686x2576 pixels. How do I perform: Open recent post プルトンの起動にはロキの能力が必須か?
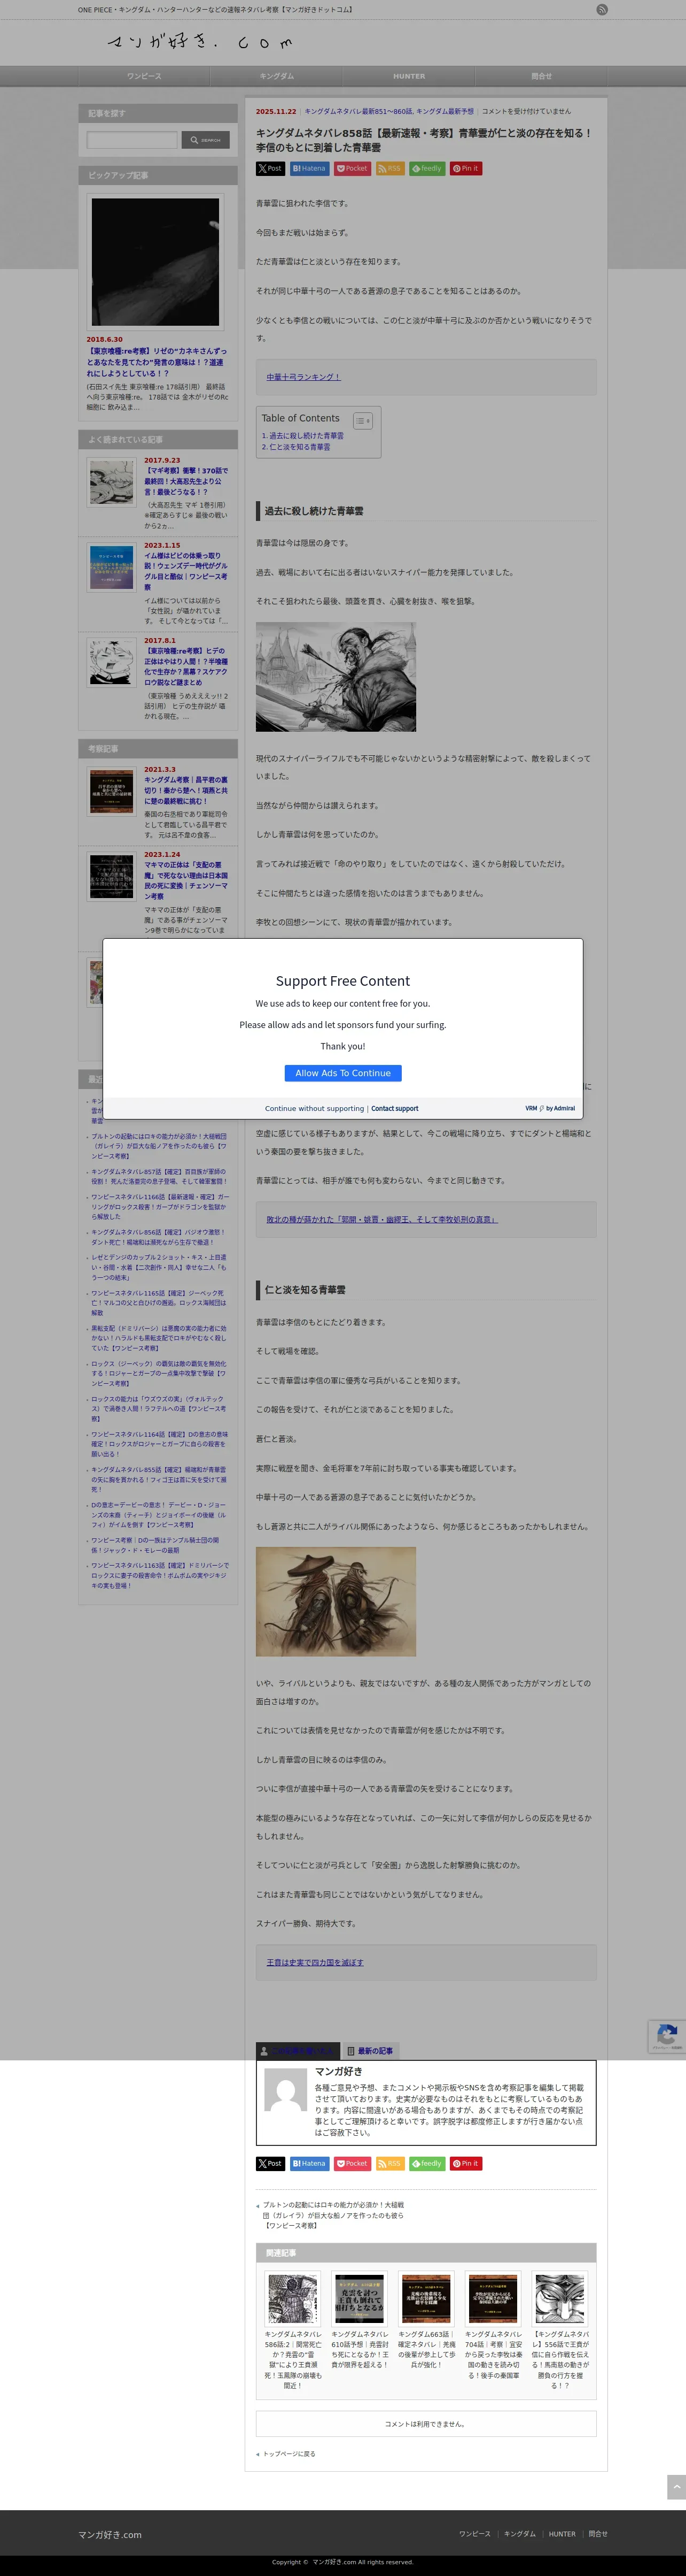click(159, 1146)
